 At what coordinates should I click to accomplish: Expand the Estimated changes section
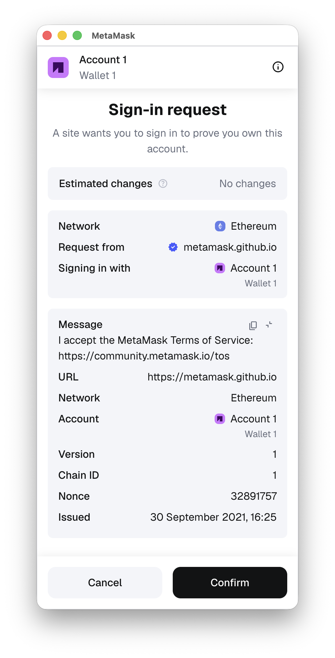(167, 184)
